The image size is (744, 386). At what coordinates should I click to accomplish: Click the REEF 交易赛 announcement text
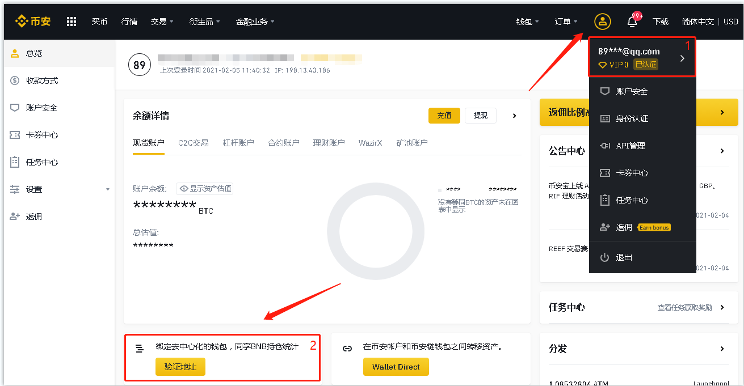click(569, 249)
